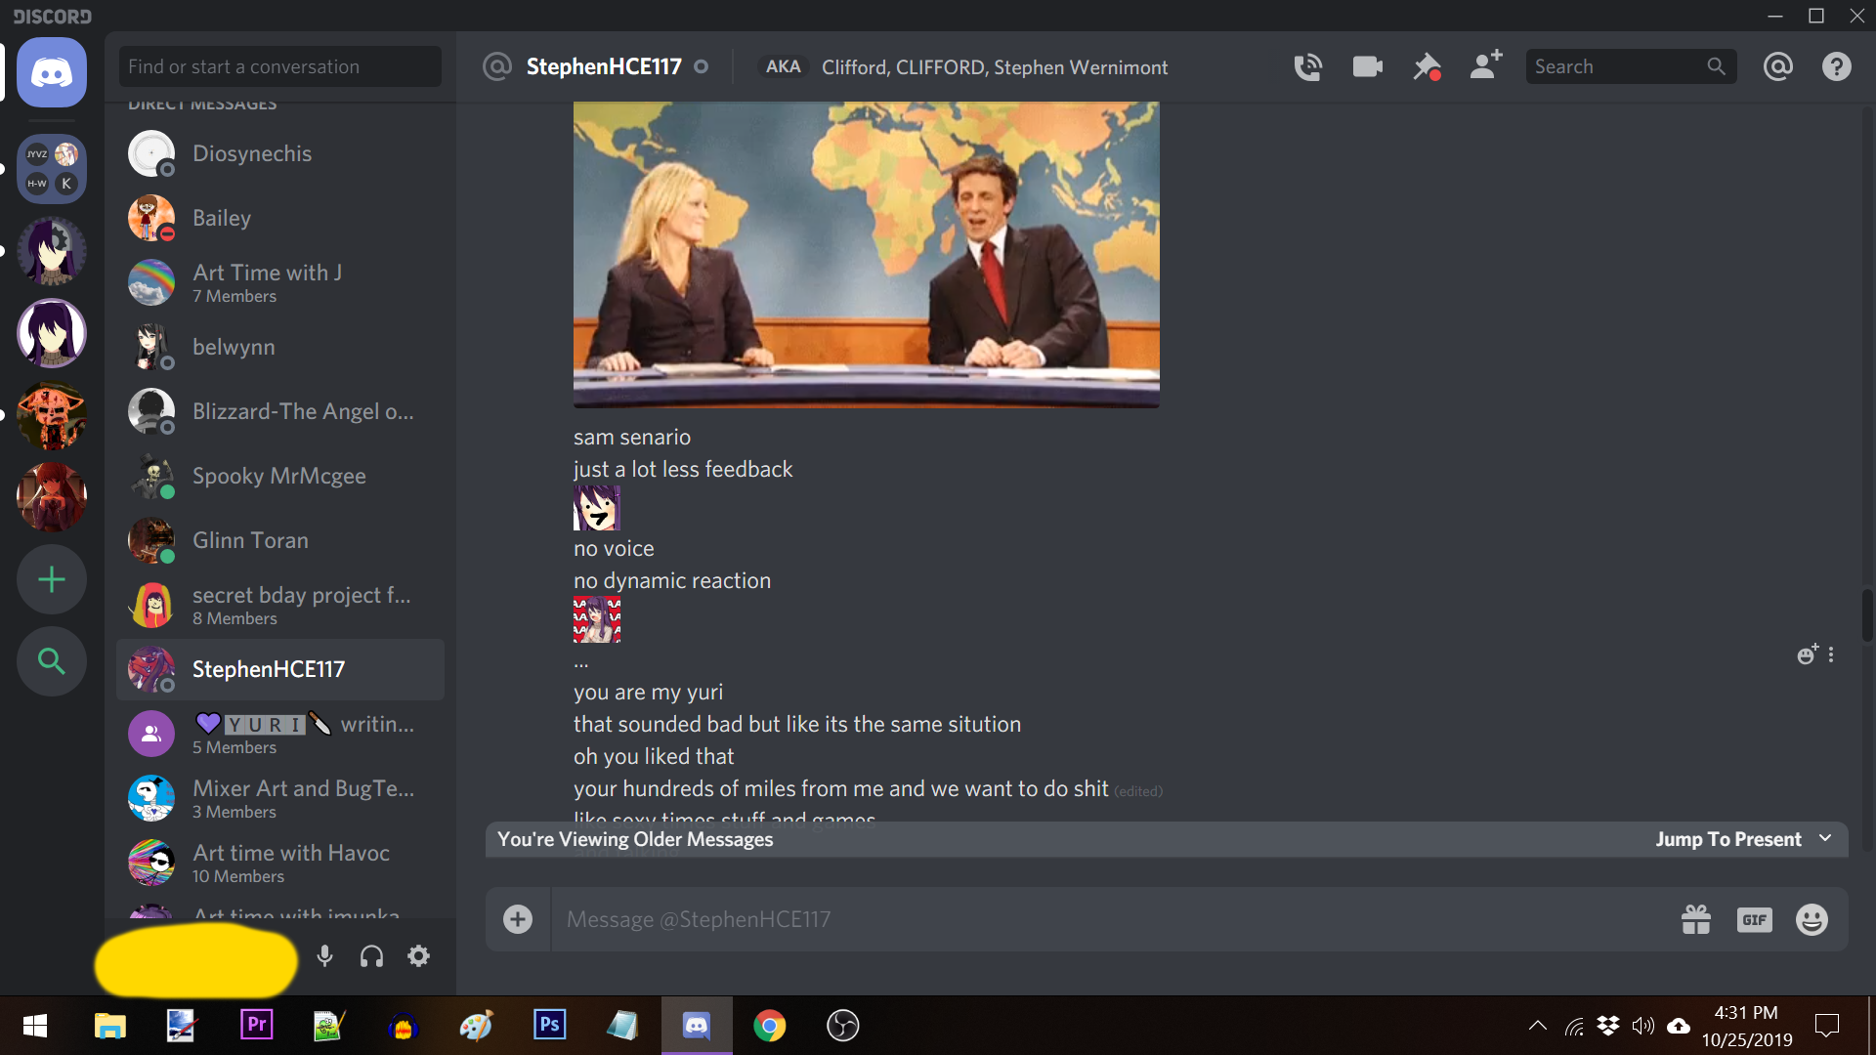The height and width of the screenshot is (1055, 1876).
Task: Open the Discord Home button
Action: click(x=52, y=72)
